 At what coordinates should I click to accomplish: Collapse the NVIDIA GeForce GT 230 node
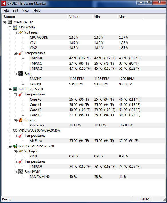[10, 146]
